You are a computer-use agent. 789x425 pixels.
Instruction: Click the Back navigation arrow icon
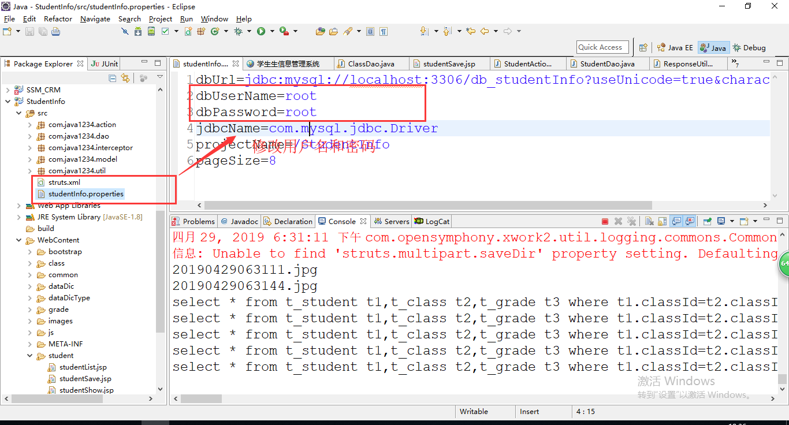pyautogui.click(x=485, y=31)
